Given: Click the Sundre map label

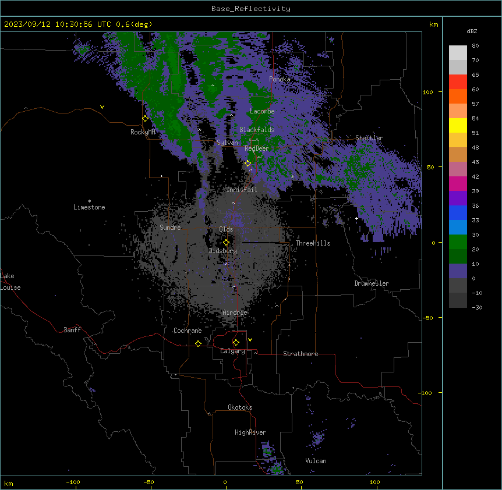Looking at the screenshot, I should (x=170, y=228).
